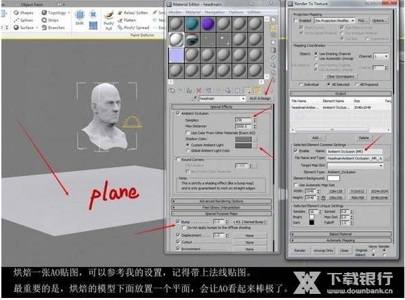The height and width of the screenshot is (300, 405).
Task: Enable the Round Corners checkbox
Action: tap(177, 159)
